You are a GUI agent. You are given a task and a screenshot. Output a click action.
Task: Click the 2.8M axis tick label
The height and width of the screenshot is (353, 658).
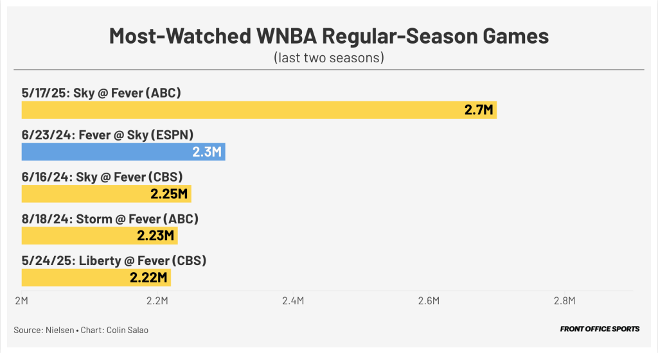pyautogui.click(x=564, y=300)
